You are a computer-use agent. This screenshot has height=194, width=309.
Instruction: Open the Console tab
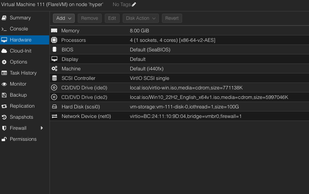tap(19, 29)
